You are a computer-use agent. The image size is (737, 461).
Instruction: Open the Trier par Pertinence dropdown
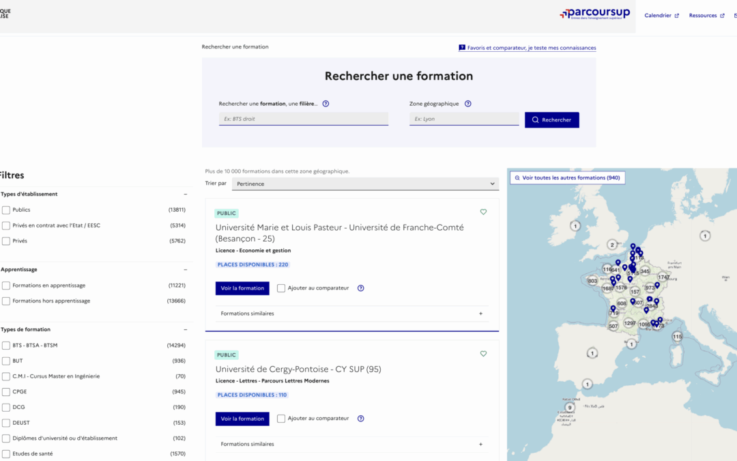(365, 184)
